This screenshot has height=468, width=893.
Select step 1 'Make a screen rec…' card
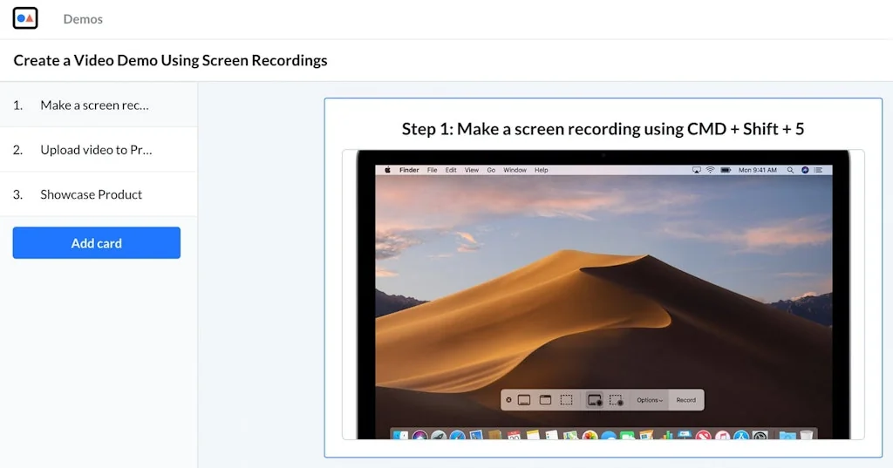99,105
